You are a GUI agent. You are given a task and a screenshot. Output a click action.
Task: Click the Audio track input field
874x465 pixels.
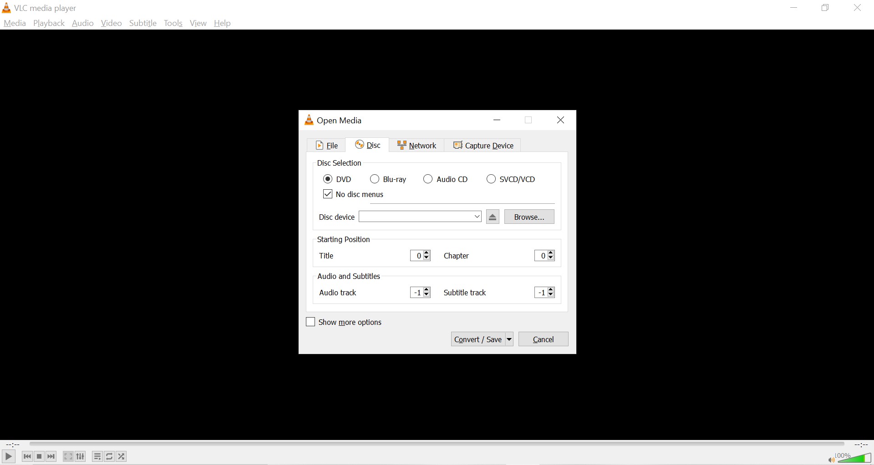point(417,293)
